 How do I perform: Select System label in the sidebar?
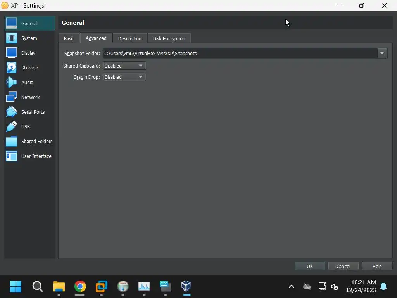29,38
